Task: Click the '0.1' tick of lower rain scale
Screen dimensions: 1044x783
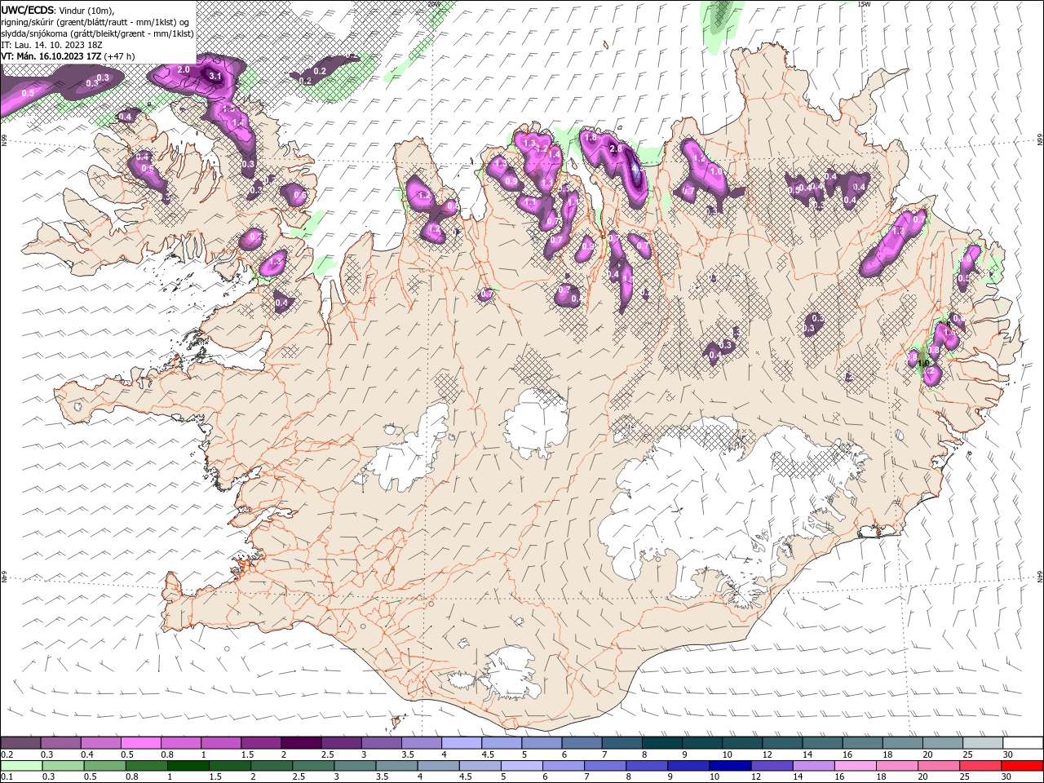Action: [7, 777]
